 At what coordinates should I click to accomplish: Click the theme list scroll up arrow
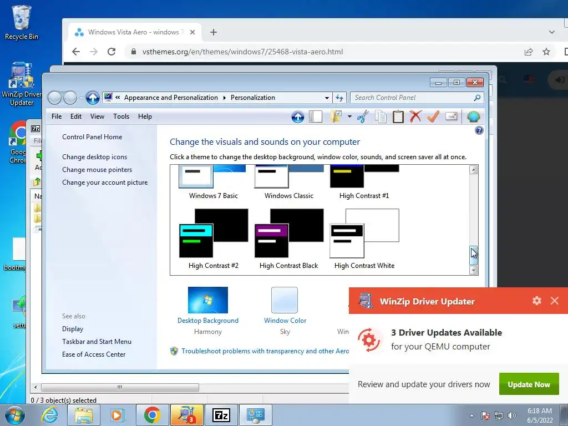[x=474, y=170]
